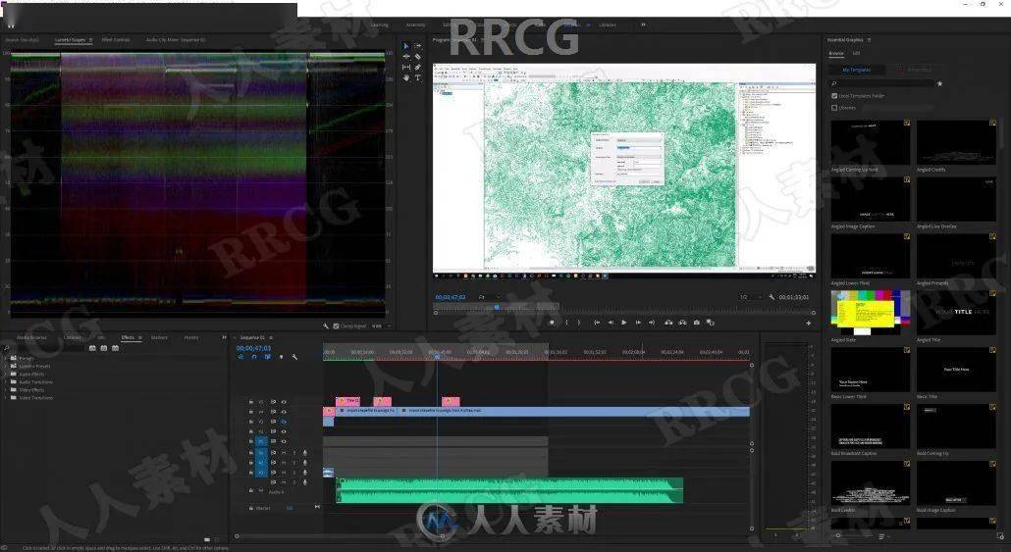This screenshot has width=1011, height=552.
Task: Select the Track Select Forward tool
Action: [418, 46]
